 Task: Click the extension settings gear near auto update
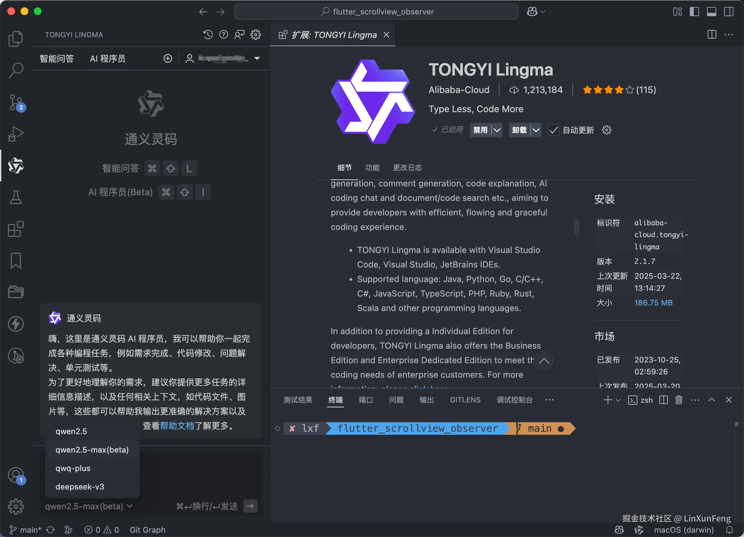click(x=607, y=130)
